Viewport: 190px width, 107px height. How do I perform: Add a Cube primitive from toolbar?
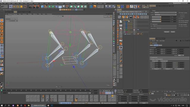click(x=42, y=7)
